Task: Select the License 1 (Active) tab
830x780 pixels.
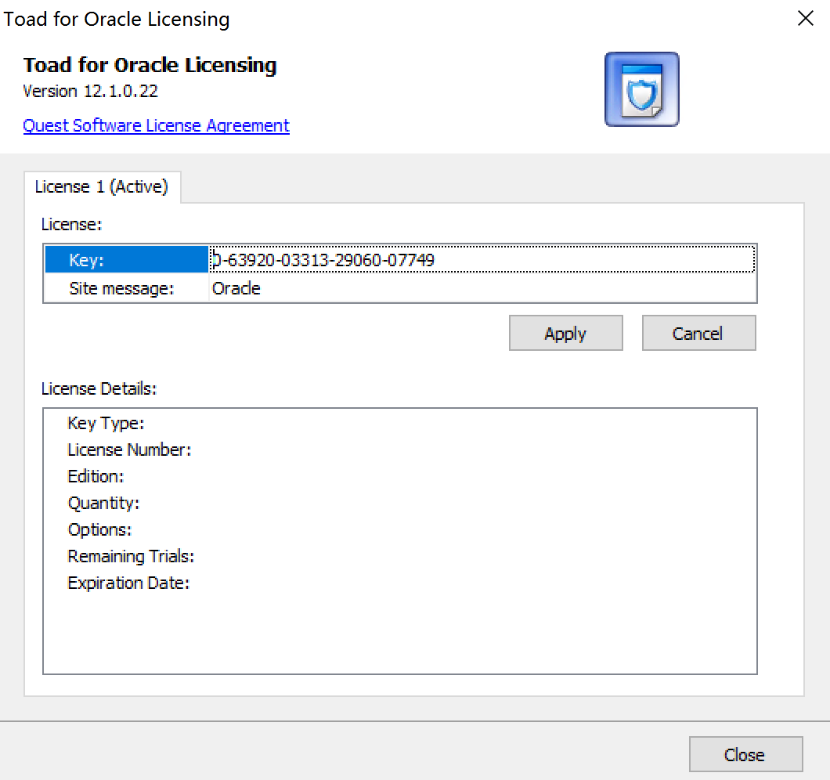Action: [102, 187]
